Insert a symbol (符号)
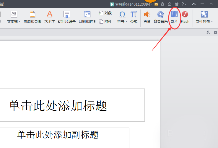Screen dimensions: 218x148 click(x=122, y=17)
